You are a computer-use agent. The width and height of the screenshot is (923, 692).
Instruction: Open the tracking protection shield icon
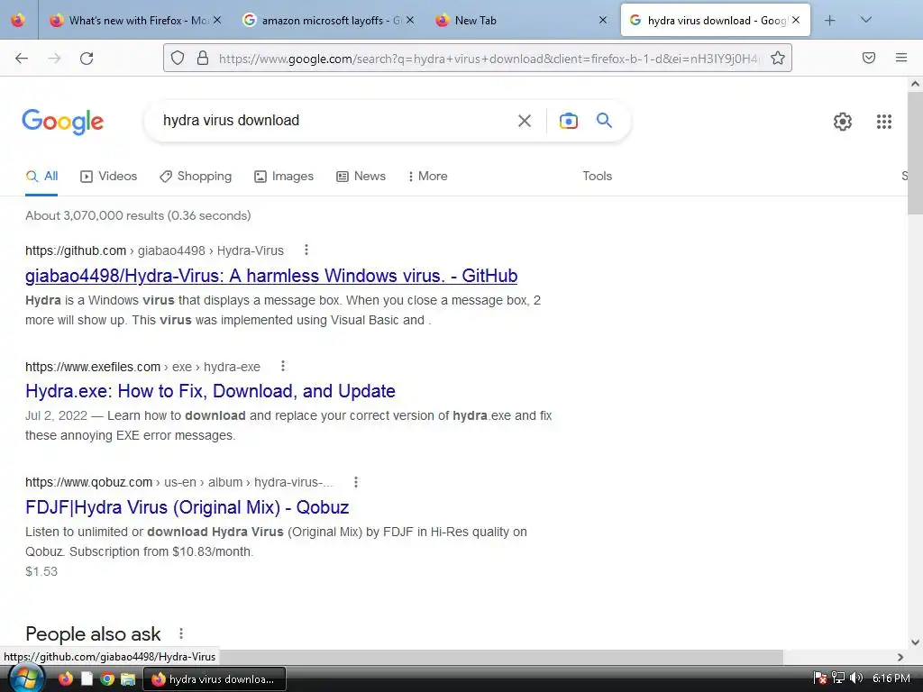point(178,59)
